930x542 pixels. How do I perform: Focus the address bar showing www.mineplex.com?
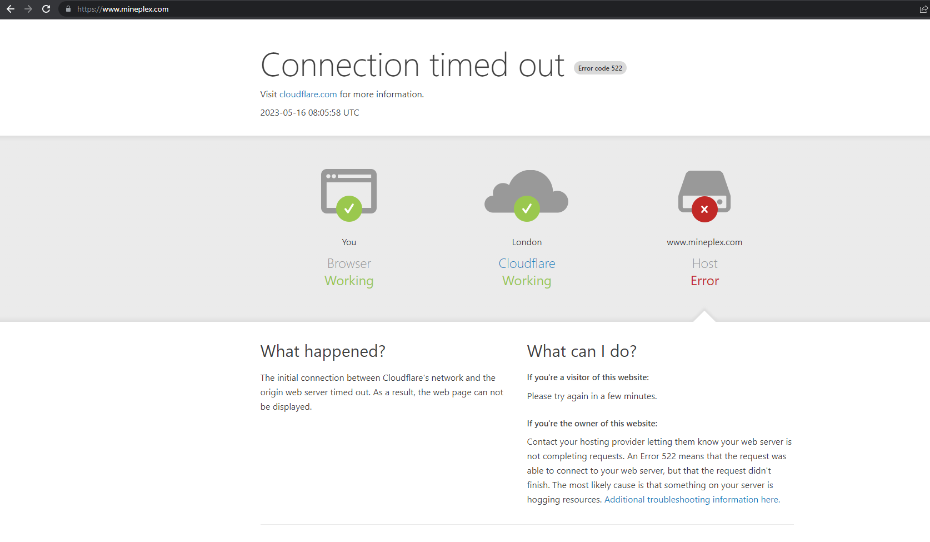[489, 9]
